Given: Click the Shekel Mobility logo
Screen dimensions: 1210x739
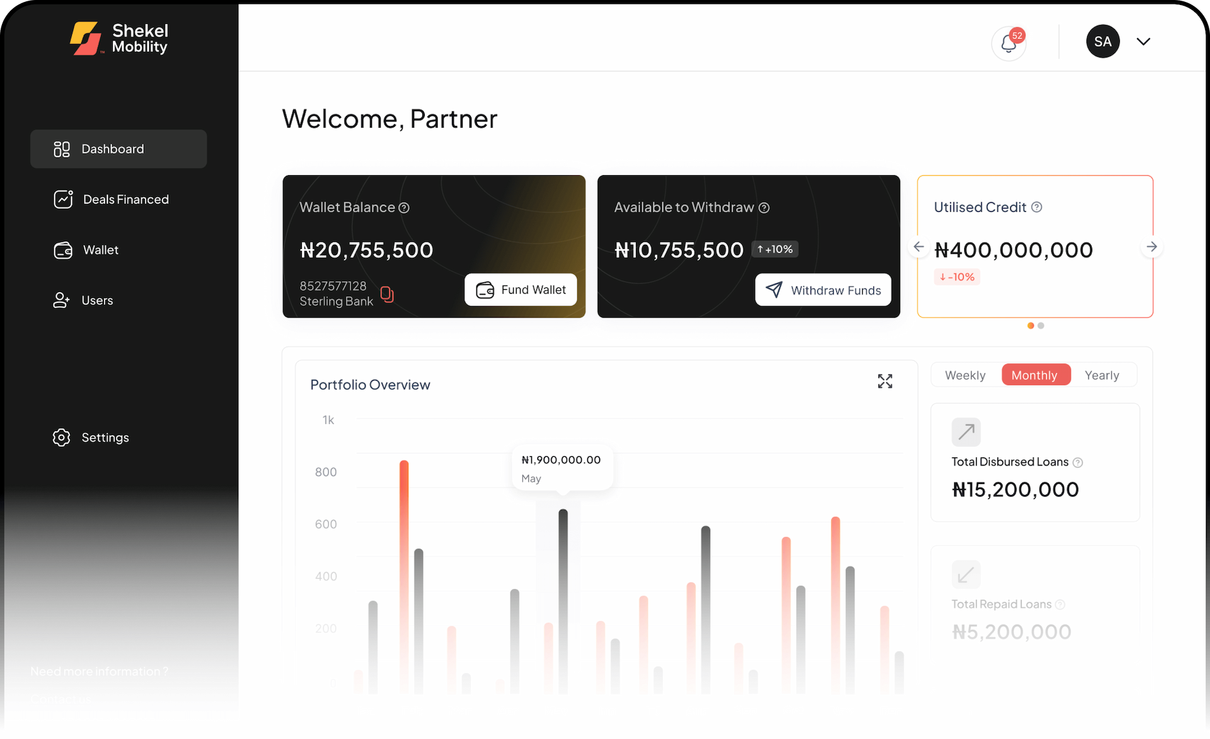Looking at the screenshot, I should tap(119, 38).
